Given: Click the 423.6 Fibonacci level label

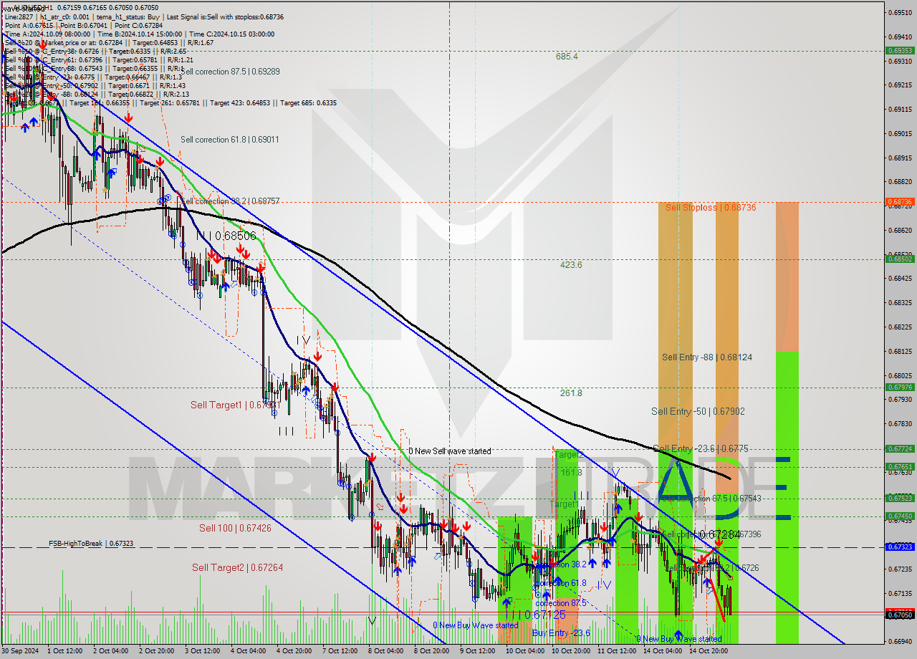Looking at the screenshot, I should [x=571, y=264].
